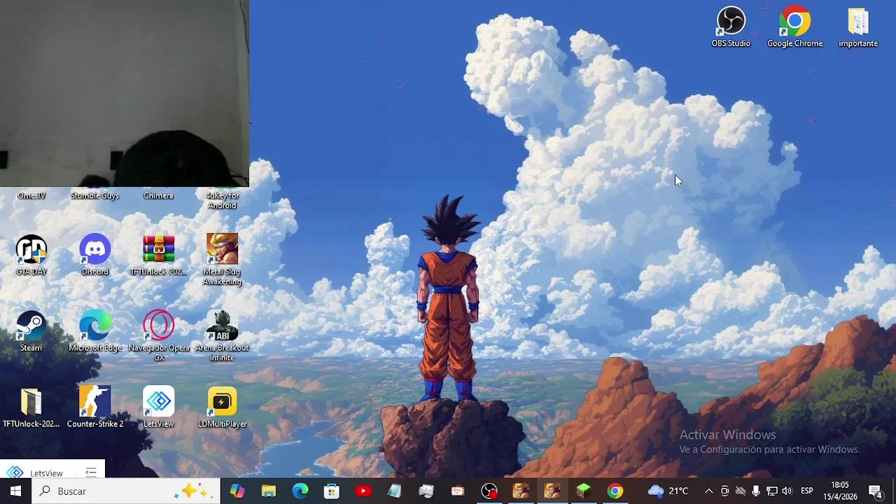Image resolution: width=896 pixels, height=504 pixels.
Task: Open the 21°C weather widget
Action: coord(668,491)
